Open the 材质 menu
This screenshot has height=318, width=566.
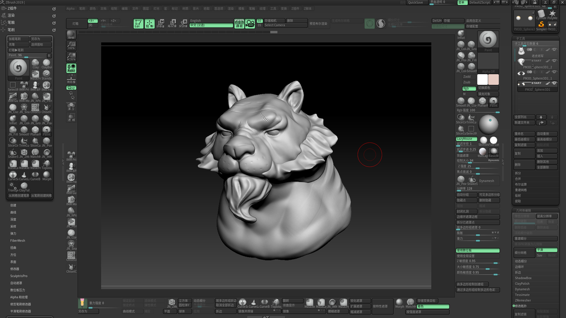click(185, 8)
